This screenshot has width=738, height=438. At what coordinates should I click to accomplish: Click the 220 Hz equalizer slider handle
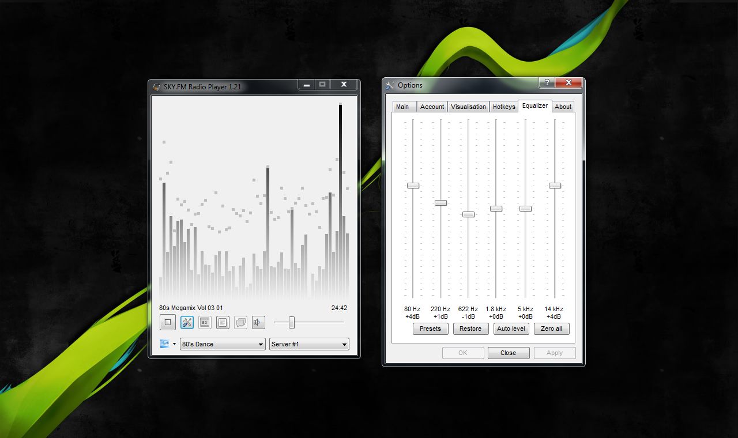coord(440,203)
